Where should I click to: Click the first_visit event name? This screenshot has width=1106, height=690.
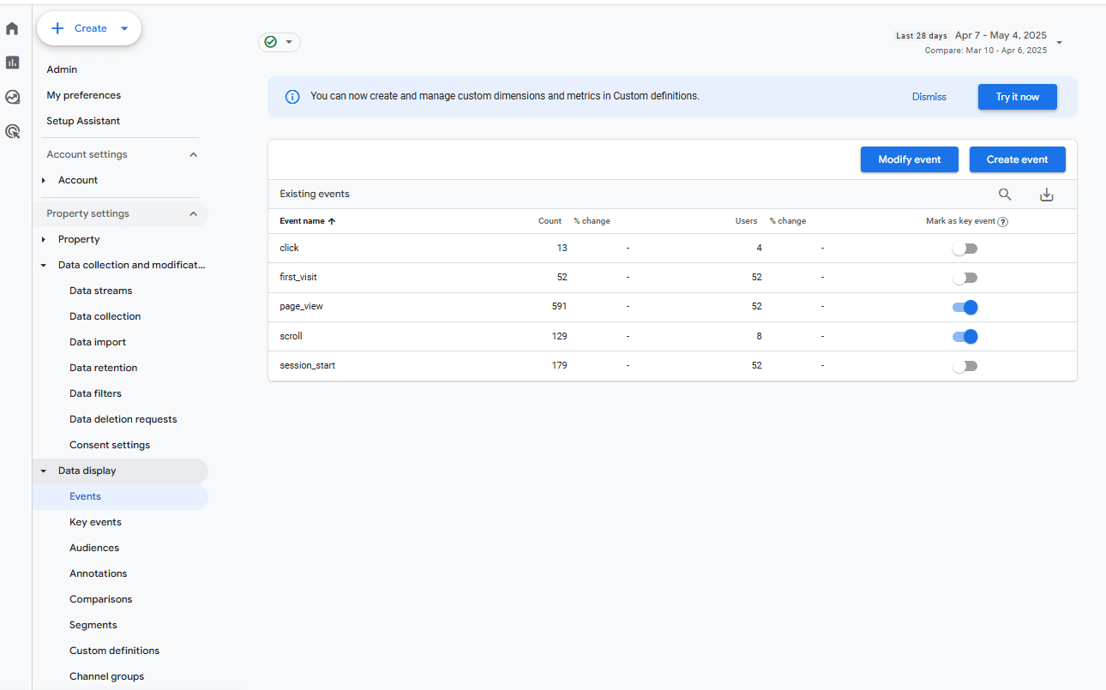pyautogui.click(x=298, y=277)
